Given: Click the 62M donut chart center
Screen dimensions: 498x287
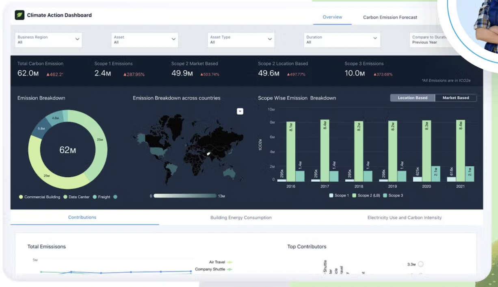Looking at the screenshot, I should pyautogui.click(x=67, y=150).
